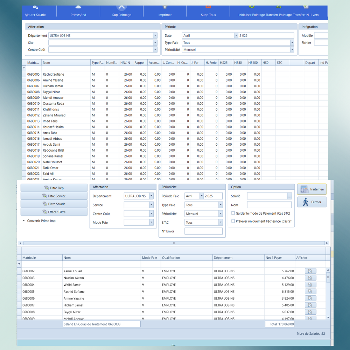Open the Périodicité Mensuel dropdown in Période
This screenshot has height=350, width=350.
292,50
